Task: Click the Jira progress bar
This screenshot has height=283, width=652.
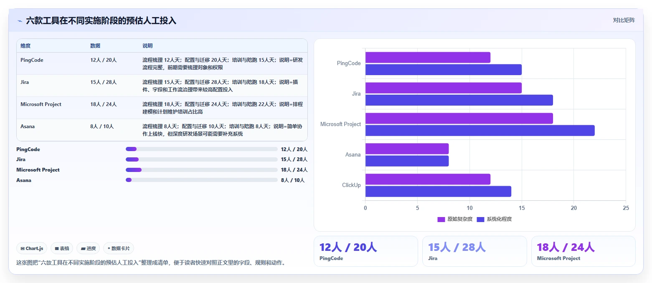Action: pos(202,159)
